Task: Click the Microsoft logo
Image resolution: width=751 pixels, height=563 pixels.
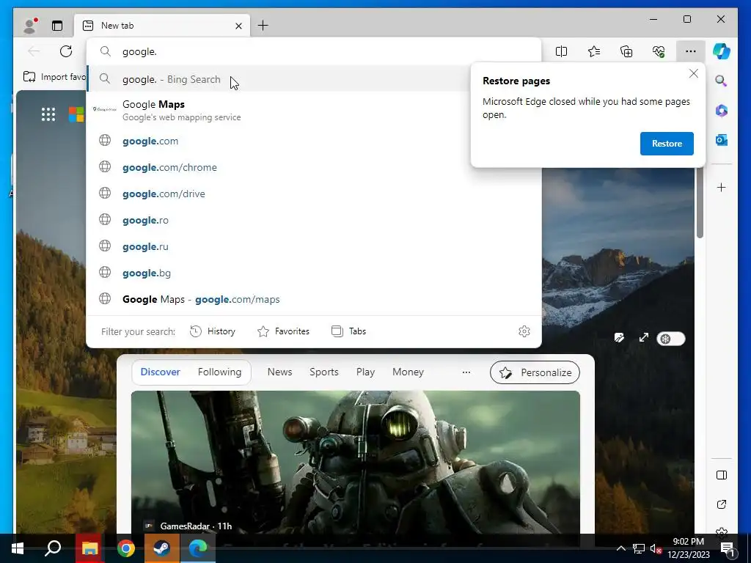Action: pyautogui.click(x=76, y=114)
